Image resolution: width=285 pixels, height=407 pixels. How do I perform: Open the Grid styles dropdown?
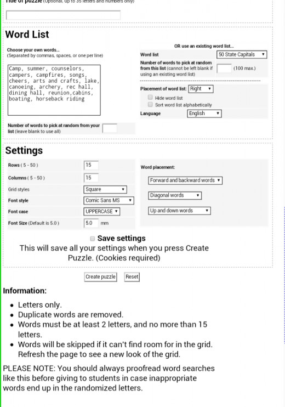pyautogui.click(x=105, y=189)
